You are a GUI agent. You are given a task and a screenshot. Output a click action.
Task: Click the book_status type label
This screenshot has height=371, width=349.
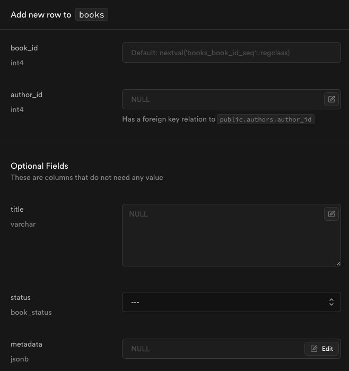[31, 312]
